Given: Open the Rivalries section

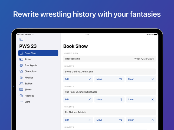Looking at the screenshot, I should pyautogui.click(x=38, y=77).
